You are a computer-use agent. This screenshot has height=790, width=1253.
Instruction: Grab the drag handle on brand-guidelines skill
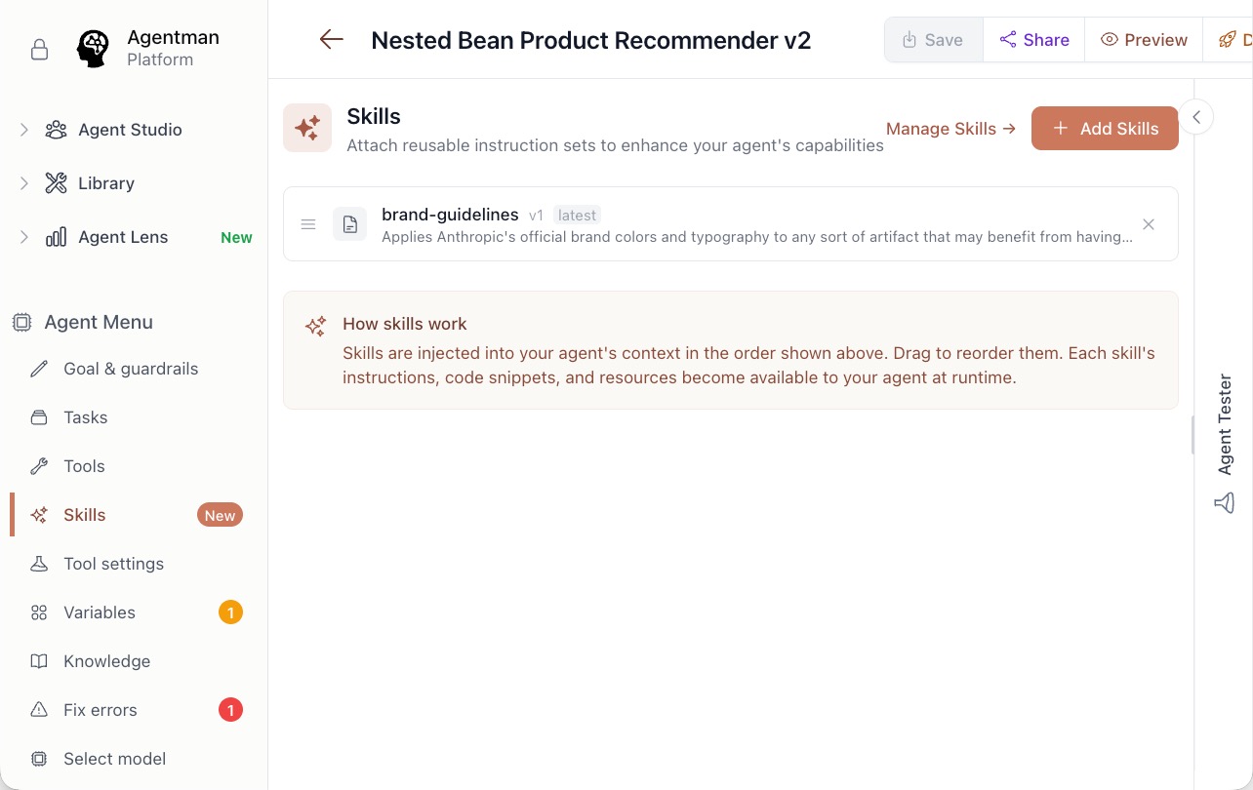308,224
